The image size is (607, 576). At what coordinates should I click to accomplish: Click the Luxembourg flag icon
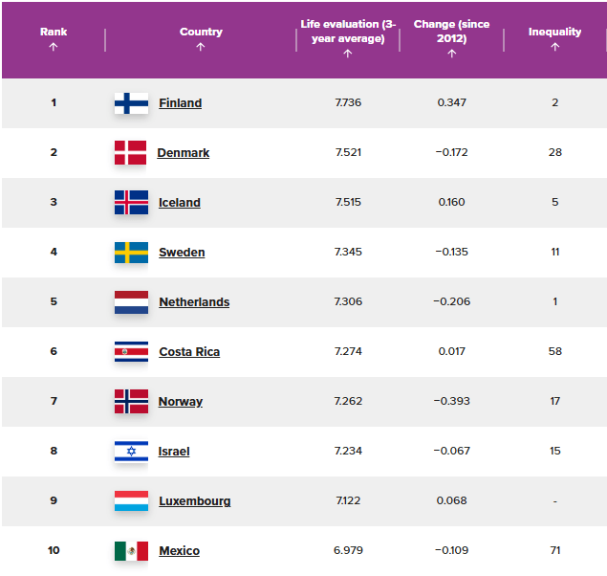131,501
